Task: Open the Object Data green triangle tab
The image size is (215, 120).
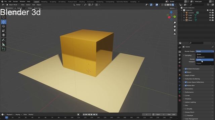Action: click(x=180, y=92)
